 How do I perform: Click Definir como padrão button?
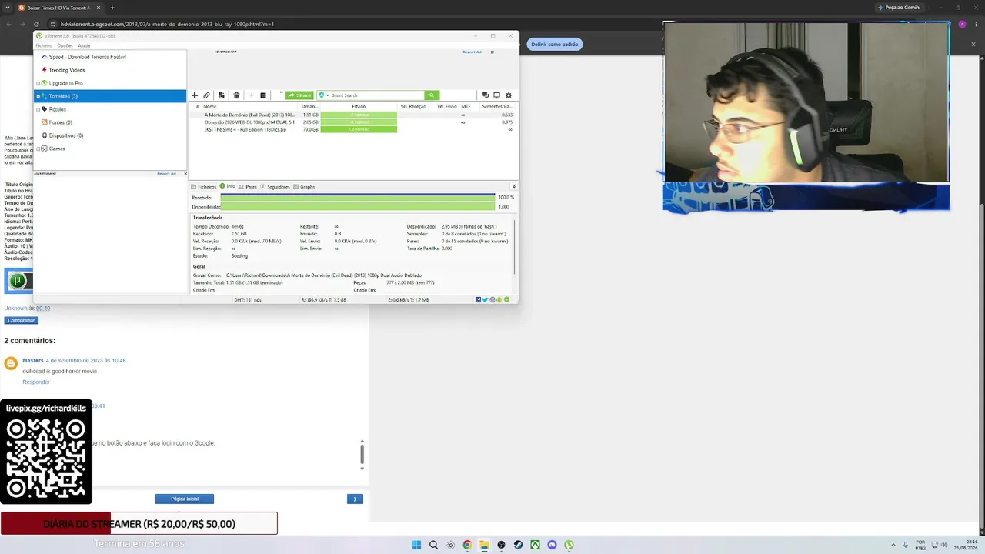555,45
